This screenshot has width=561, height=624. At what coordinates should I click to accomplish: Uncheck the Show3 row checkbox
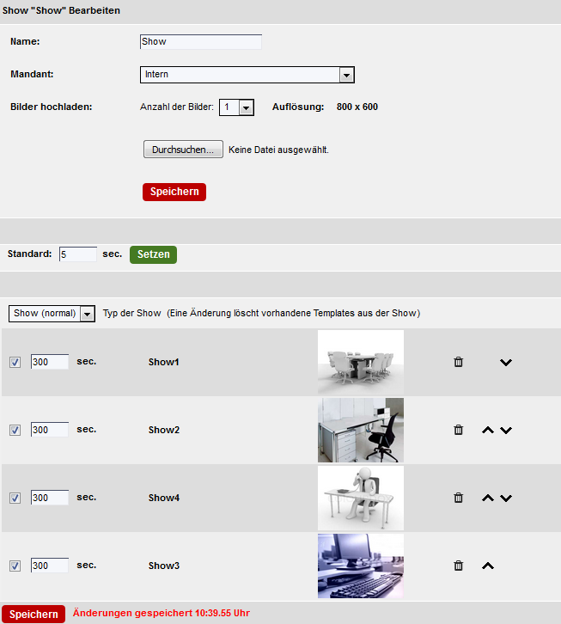click(15, 566)
